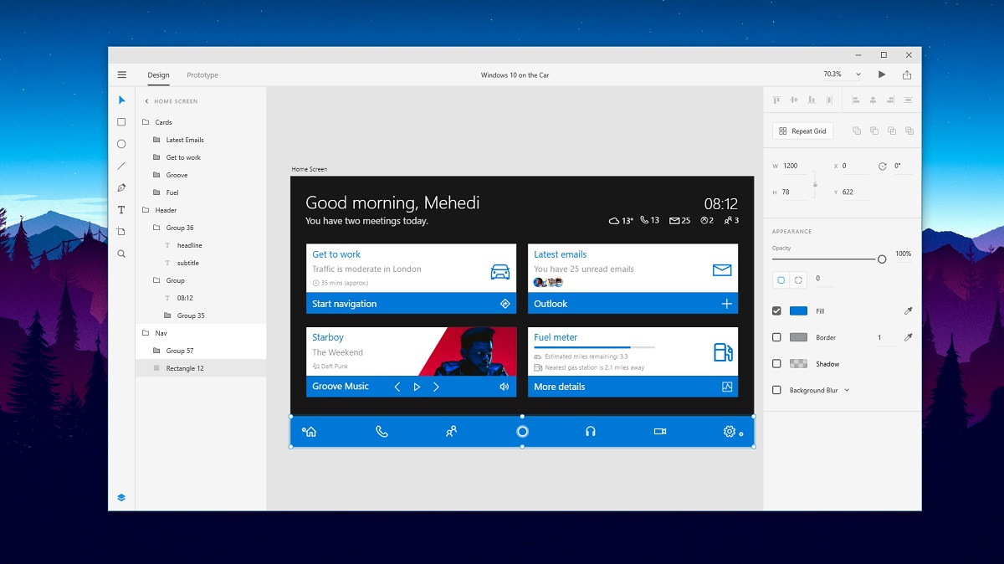Click the blue Fill color swatch
This screenshot has width=1004, height=564.
point(798,310)
